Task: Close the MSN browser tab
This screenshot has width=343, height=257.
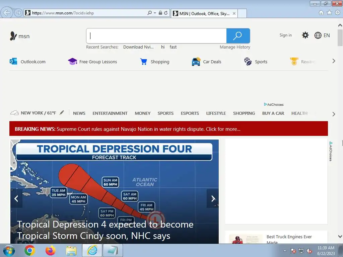Action: click(x=234, y=13)
